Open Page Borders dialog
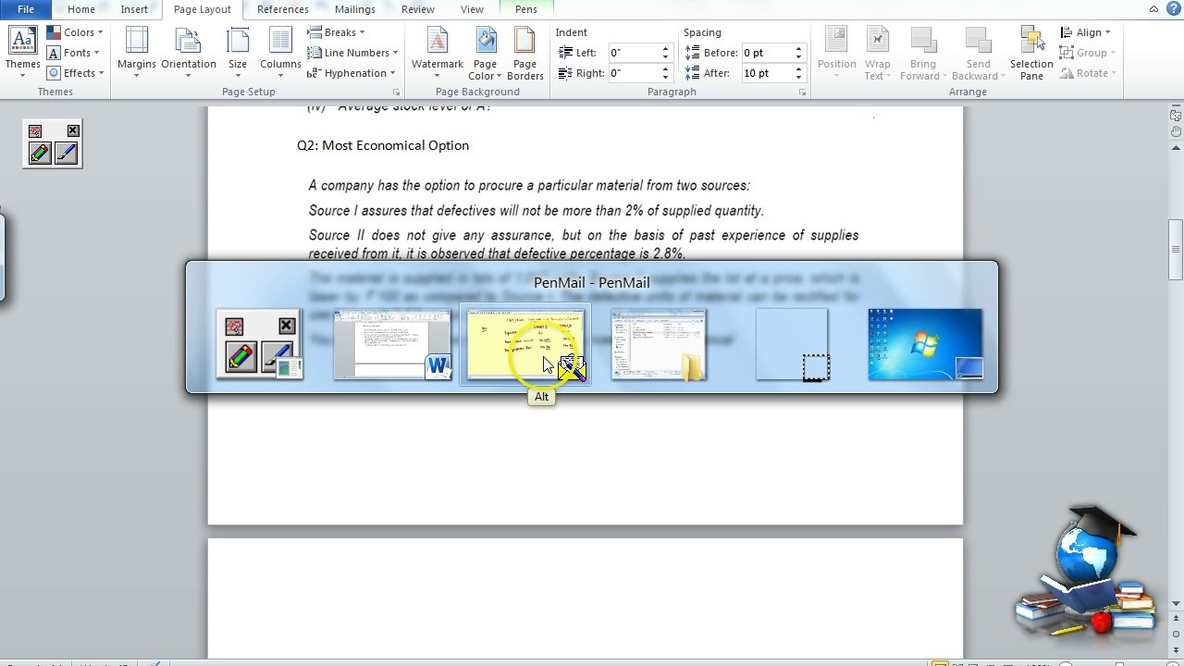Screen dimensions: 1184x666 pyautogui.click(x=525, y=54)
